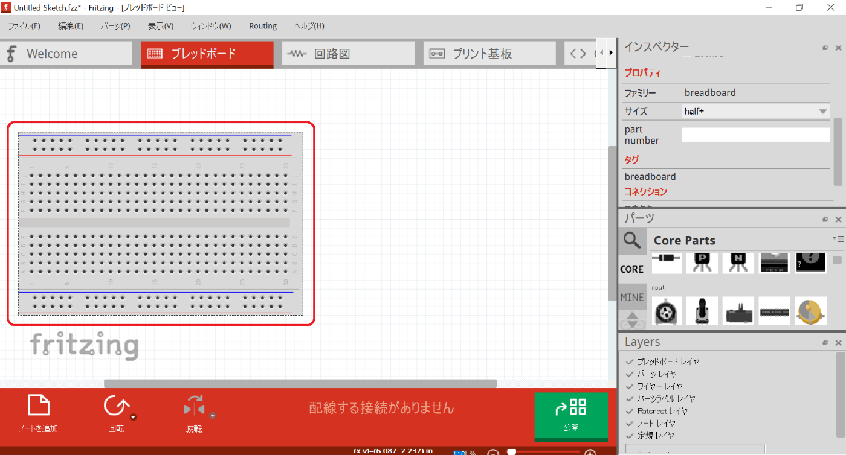This screenshot has height=455, width=846.
Task: Click the part number input field
Action: click(756, 135)
